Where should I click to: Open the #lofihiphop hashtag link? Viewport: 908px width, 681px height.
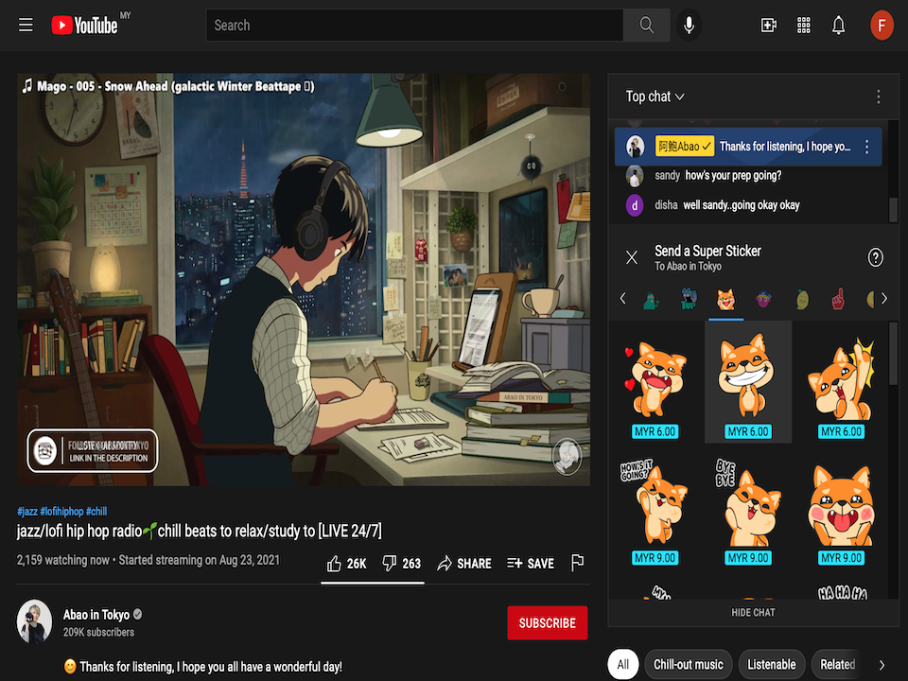tap(62, 512)
